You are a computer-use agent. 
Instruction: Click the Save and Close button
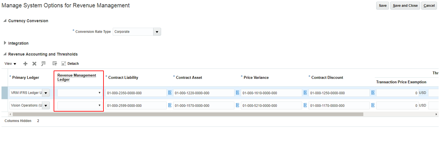pyautogui.click(x=405, y=6)
